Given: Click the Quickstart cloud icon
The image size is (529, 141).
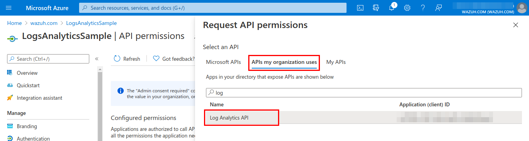Looking at the screenshot, I should click(x=10, y=85).
